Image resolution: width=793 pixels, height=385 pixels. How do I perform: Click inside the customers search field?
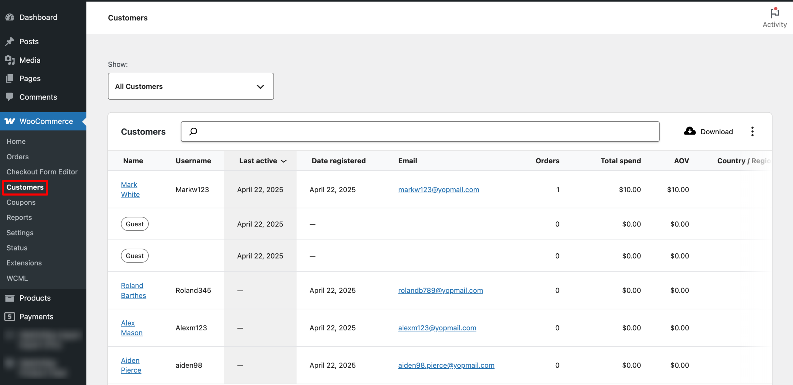click(420, 131)
